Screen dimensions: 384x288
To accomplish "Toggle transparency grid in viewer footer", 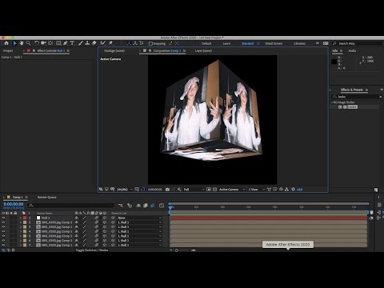I will tap(214, 190).
